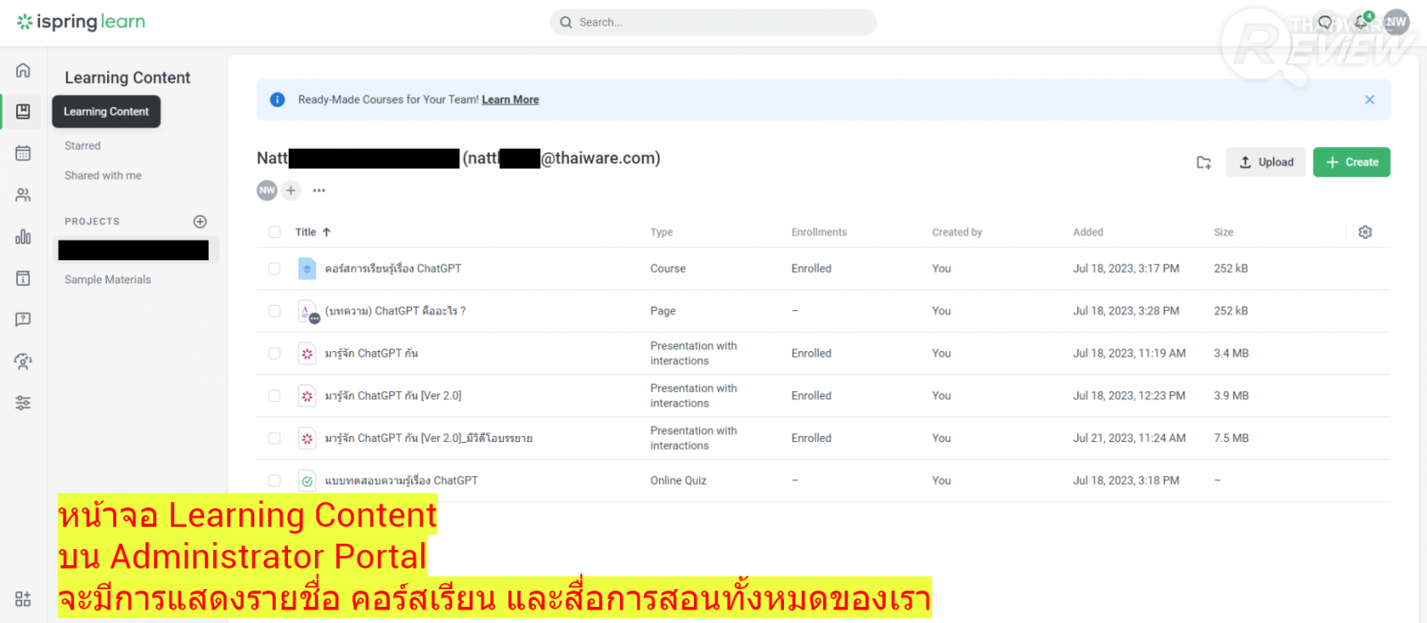
Task: Open the three-dot more options menu
Action: pos(319,190)
